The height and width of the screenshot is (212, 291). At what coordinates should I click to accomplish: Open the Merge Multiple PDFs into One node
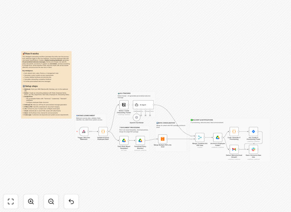pyautogui.click(x=163, y=139)
